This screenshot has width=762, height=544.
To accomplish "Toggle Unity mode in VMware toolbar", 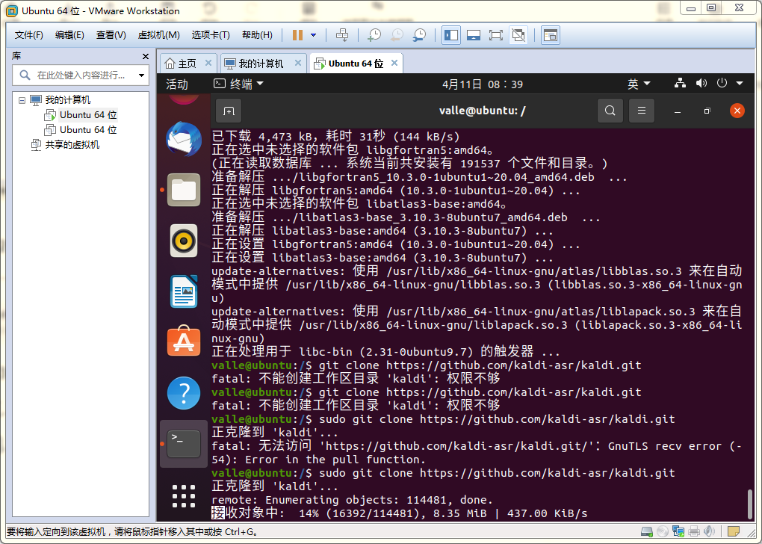I will pos(518,35).
